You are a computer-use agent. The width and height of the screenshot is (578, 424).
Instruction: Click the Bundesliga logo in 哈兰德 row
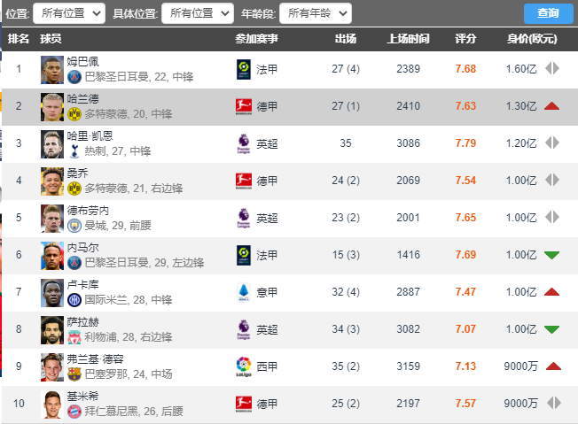[x=244, y=107]
